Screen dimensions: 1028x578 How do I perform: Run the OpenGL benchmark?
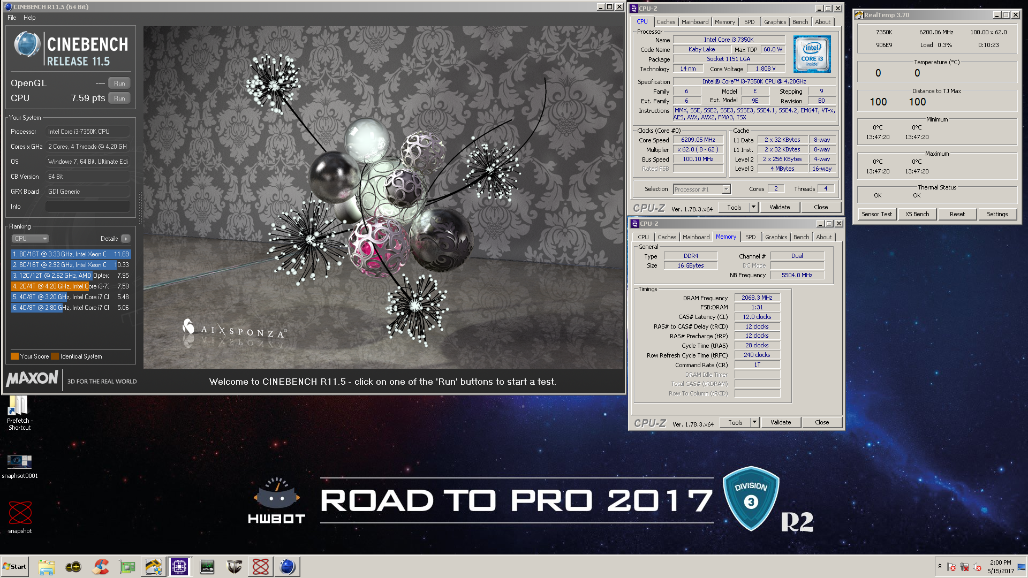point(119,83)
